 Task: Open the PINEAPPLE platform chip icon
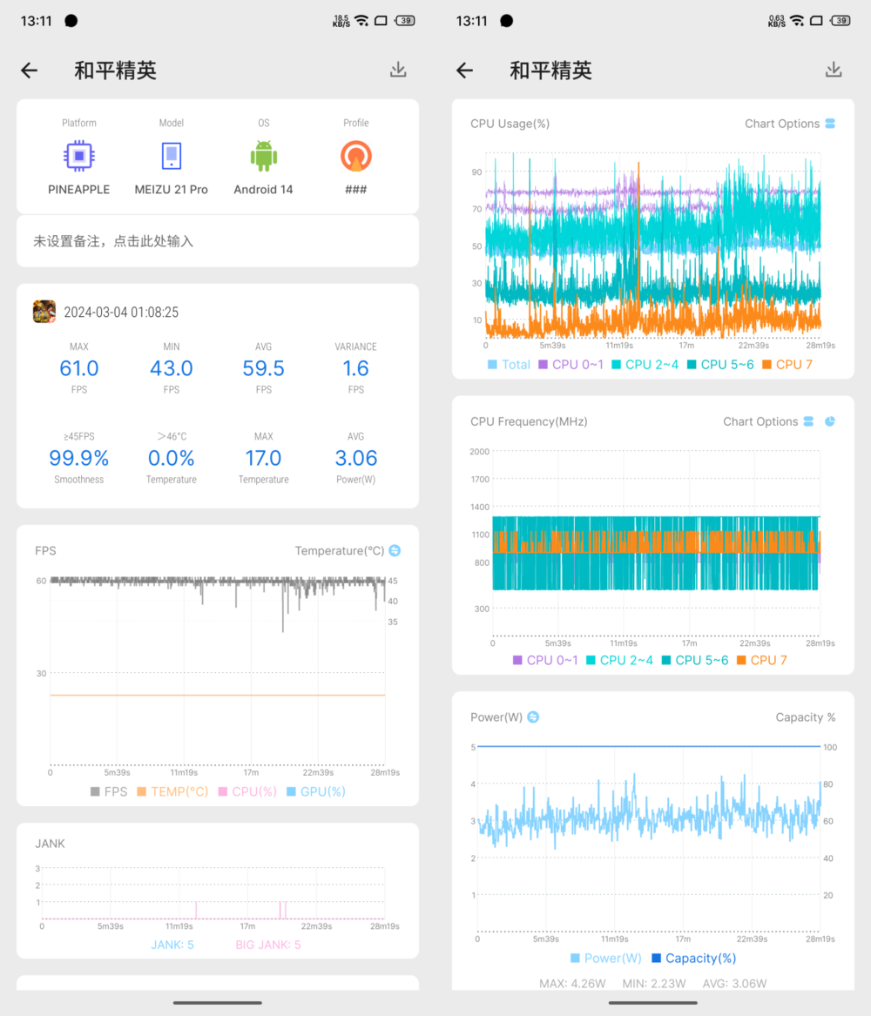pyautogui.click(x=79, y=156)
